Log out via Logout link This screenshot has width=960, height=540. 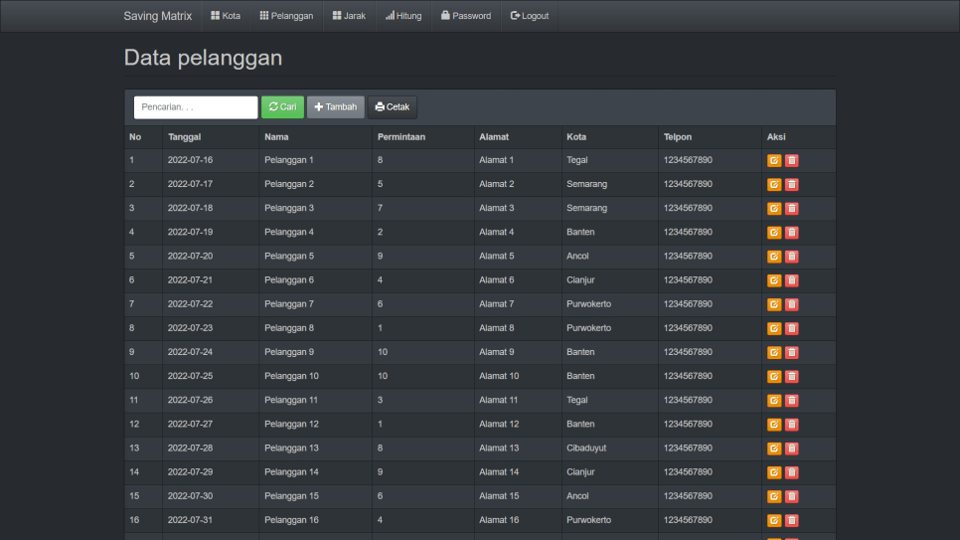coord(530,16)
